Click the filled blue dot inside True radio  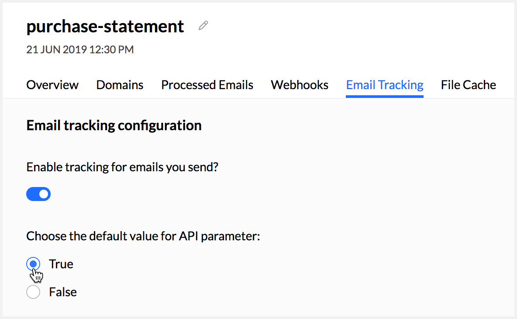(33, 264)
